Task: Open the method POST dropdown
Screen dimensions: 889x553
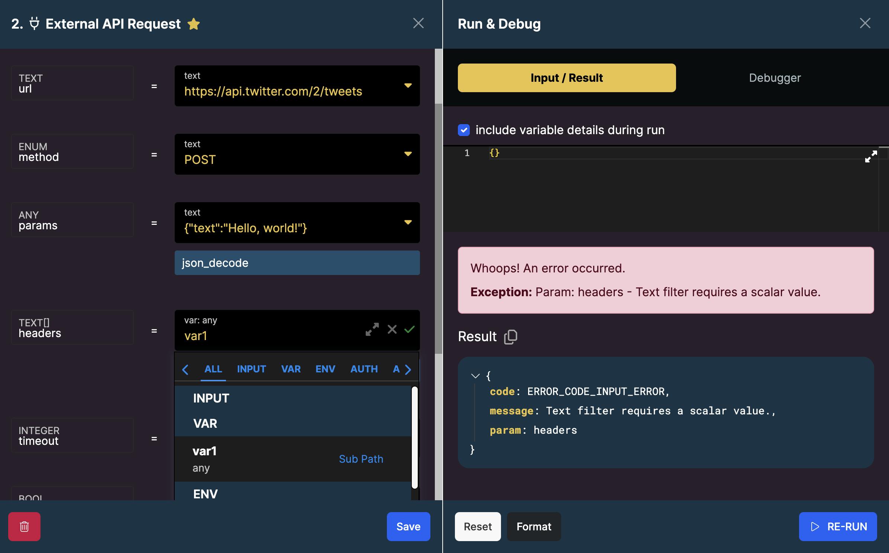Action: pyautogui.click(x=408, y=154)
